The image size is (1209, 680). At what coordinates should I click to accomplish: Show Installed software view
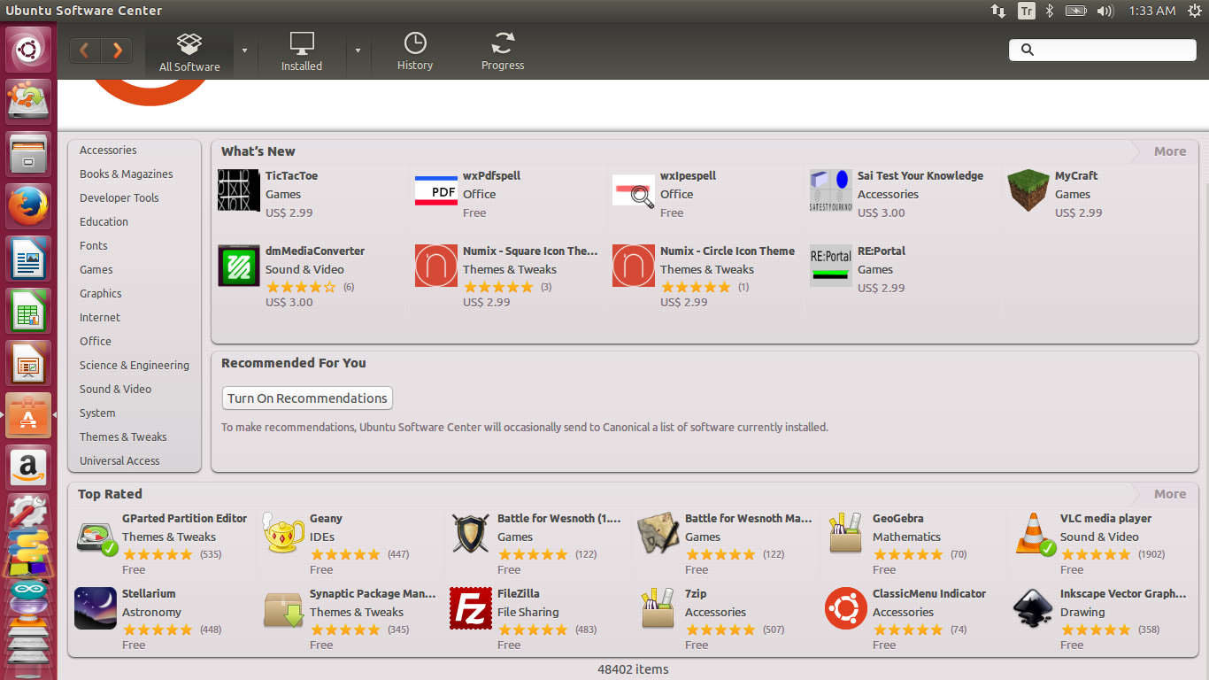point(302,51)
